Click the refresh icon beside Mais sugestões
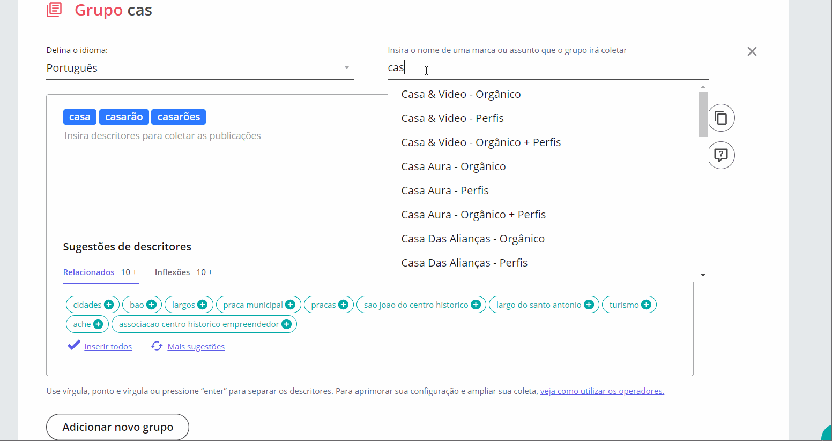 pos(157,346)
